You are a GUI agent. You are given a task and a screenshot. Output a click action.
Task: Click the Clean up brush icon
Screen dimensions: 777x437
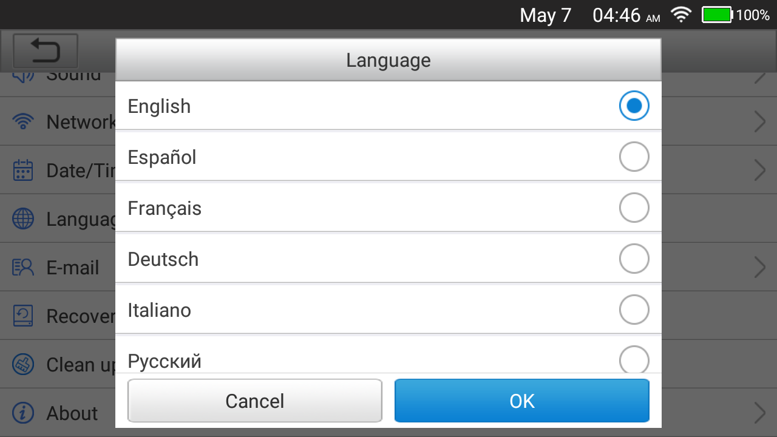coord(23,364)
